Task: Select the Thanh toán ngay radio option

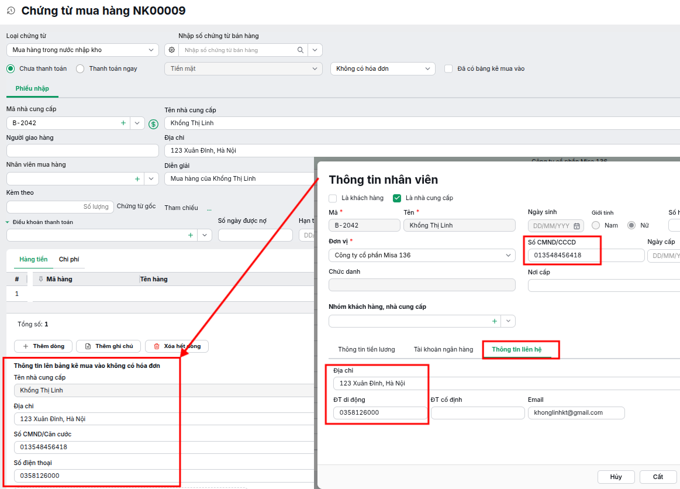Action: point(80,68)
